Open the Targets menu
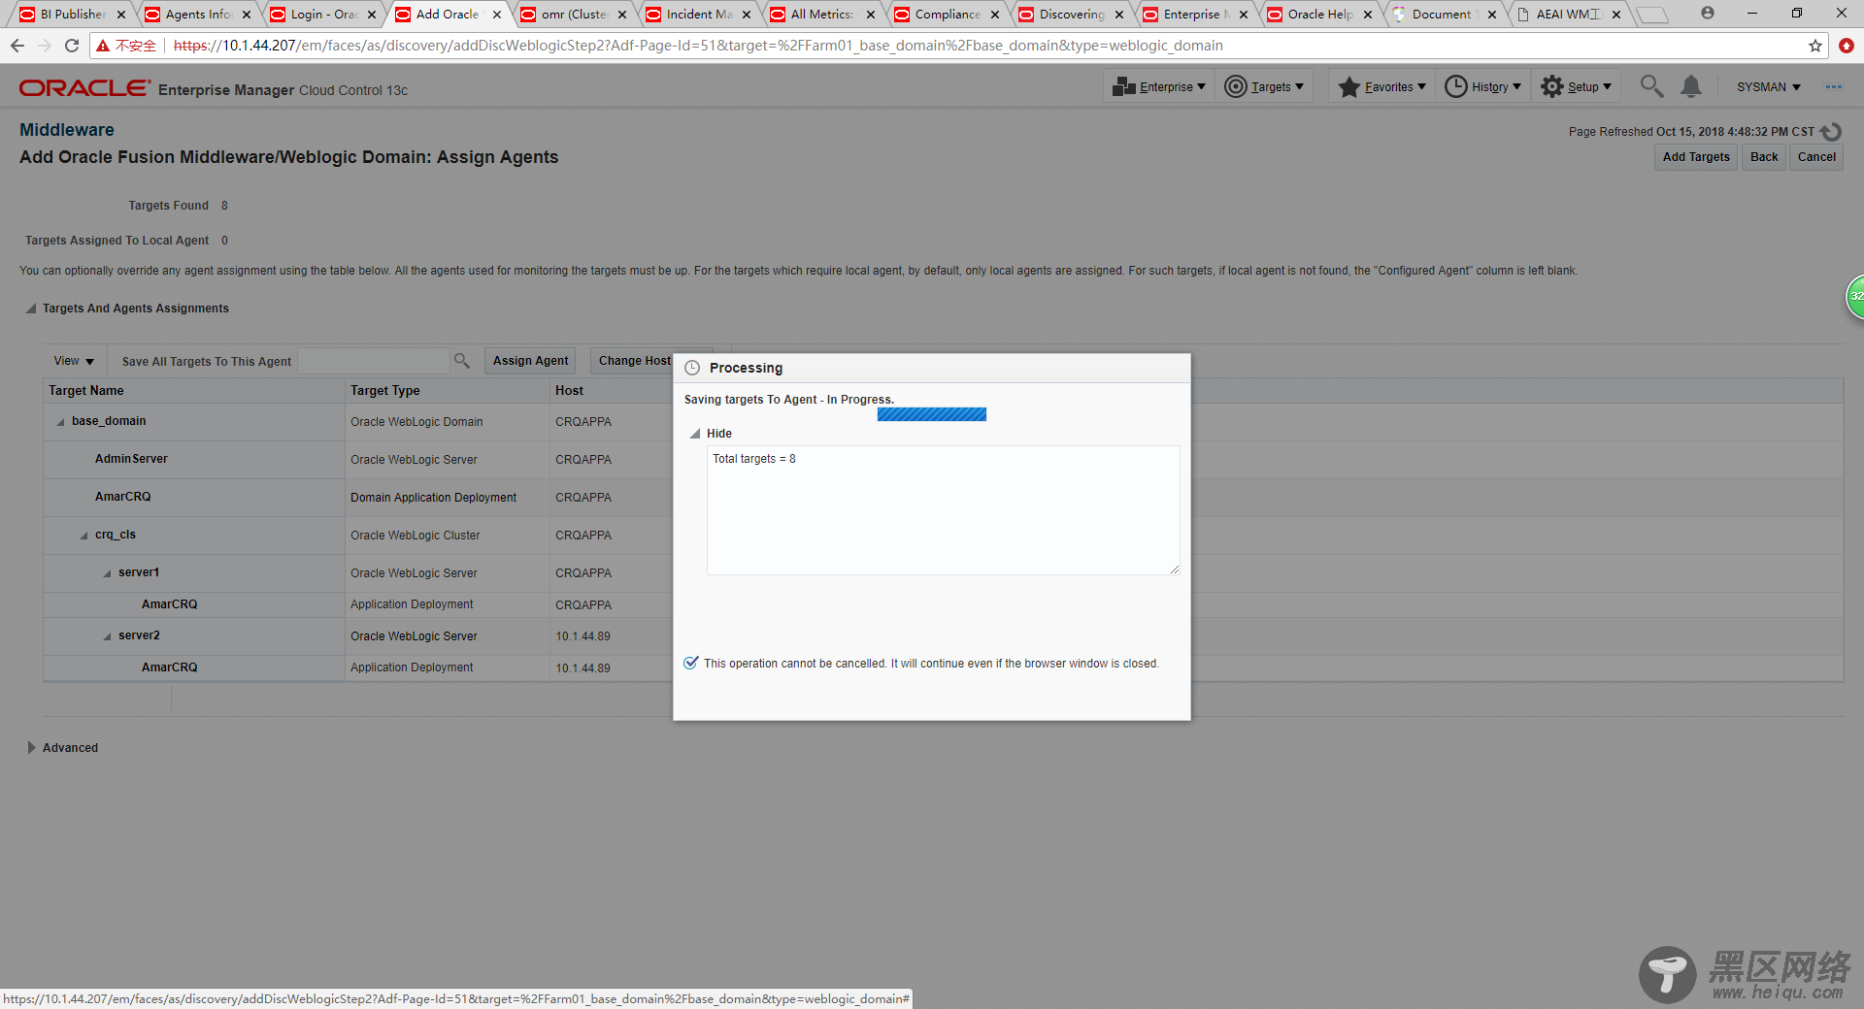 [1264, 87]
